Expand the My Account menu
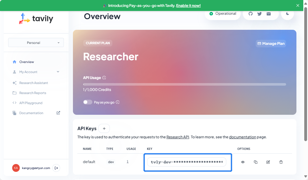Viewport: 308px width, 180px height. [36, 72]
